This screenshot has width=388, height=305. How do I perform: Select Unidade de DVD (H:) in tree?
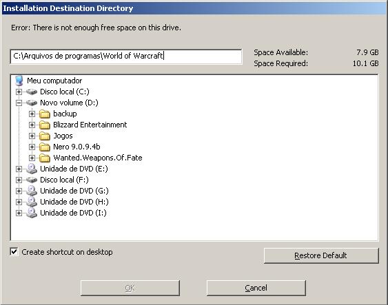(74, 202)
